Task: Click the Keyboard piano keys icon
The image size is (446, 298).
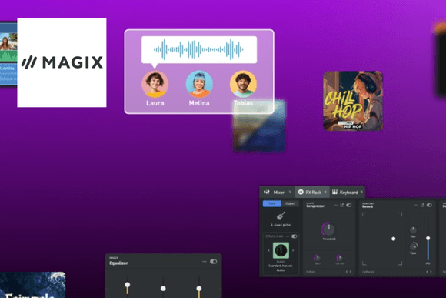Action: pyautogui.click(x=334, y=192)
